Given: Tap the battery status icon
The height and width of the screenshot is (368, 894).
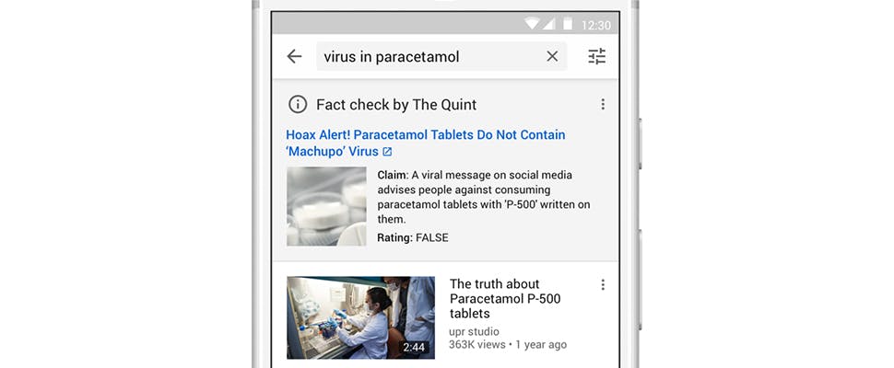Looking at the screenshot, I should [x=568, y=24].
